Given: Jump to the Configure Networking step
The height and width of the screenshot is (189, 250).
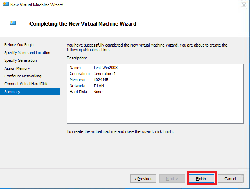Looking at the screenshot, I should 23,76.
